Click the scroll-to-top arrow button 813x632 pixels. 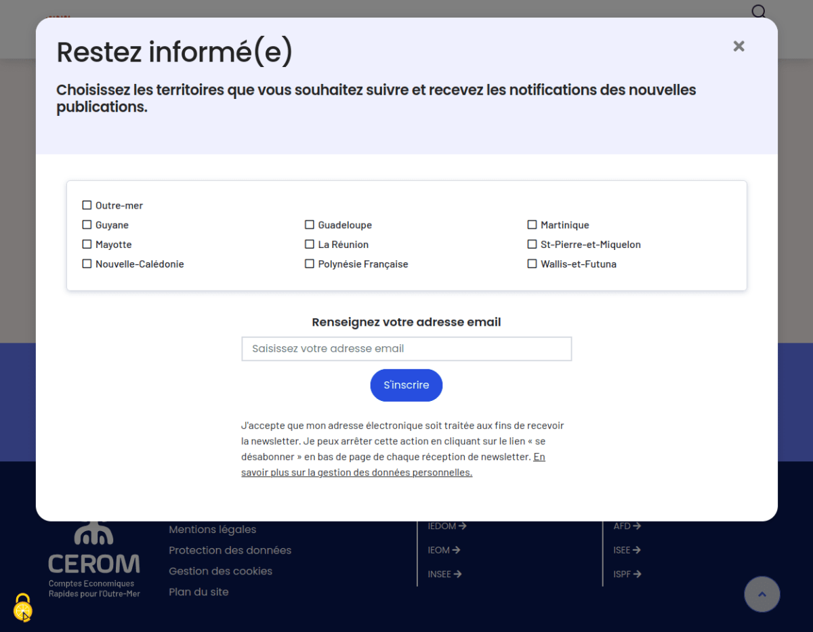coord(762,594)
